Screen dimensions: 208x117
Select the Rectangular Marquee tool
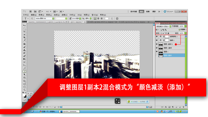24,28
